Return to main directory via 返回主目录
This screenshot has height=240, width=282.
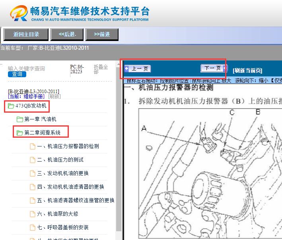(26, 34)
